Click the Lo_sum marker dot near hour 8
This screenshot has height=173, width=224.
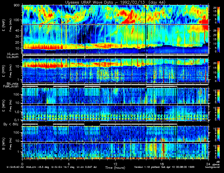[85, 57]
